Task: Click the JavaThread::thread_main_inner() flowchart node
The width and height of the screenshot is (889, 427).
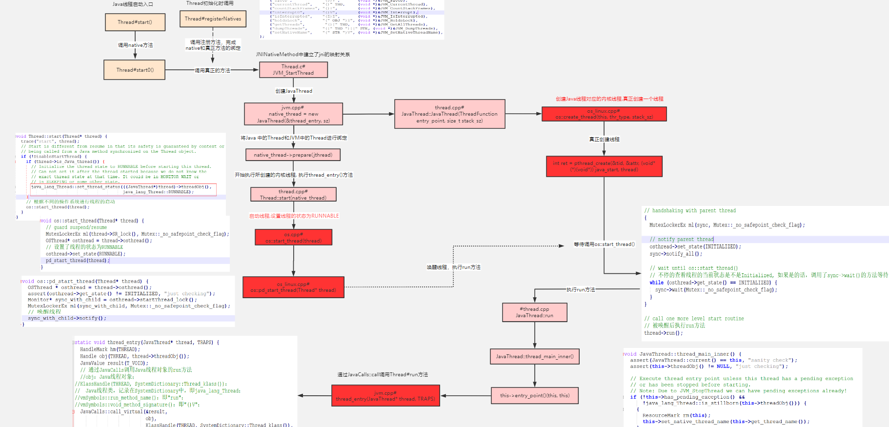Action: tap(535, 356)
